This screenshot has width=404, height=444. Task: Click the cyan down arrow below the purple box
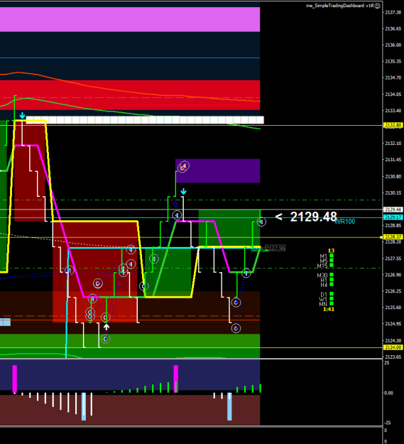183,191
